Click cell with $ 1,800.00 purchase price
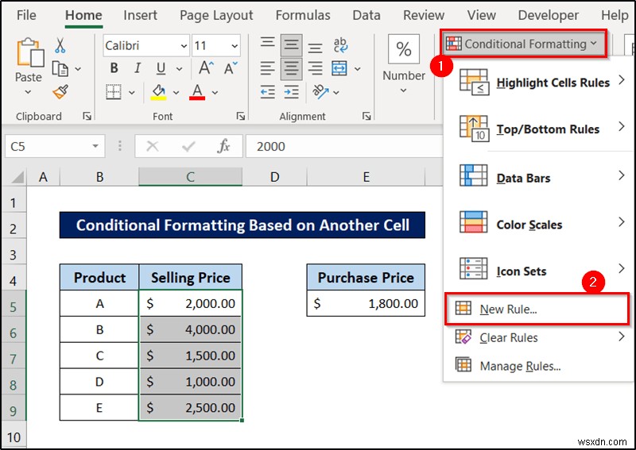636x450 pixels. tap(366, 303)
